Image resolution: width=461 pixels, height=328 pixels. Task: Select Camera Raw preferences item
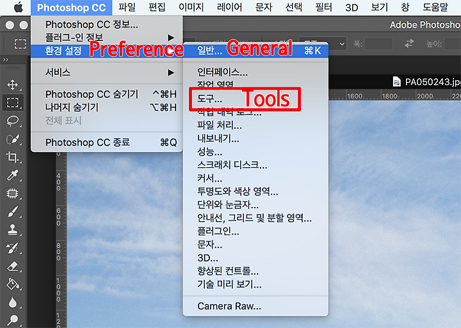(255, 306)
